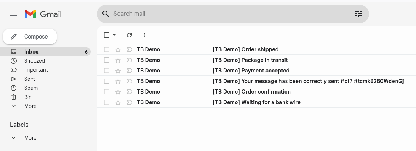Tick the checkbox for Package in transit email

click(x=107, y=60)
